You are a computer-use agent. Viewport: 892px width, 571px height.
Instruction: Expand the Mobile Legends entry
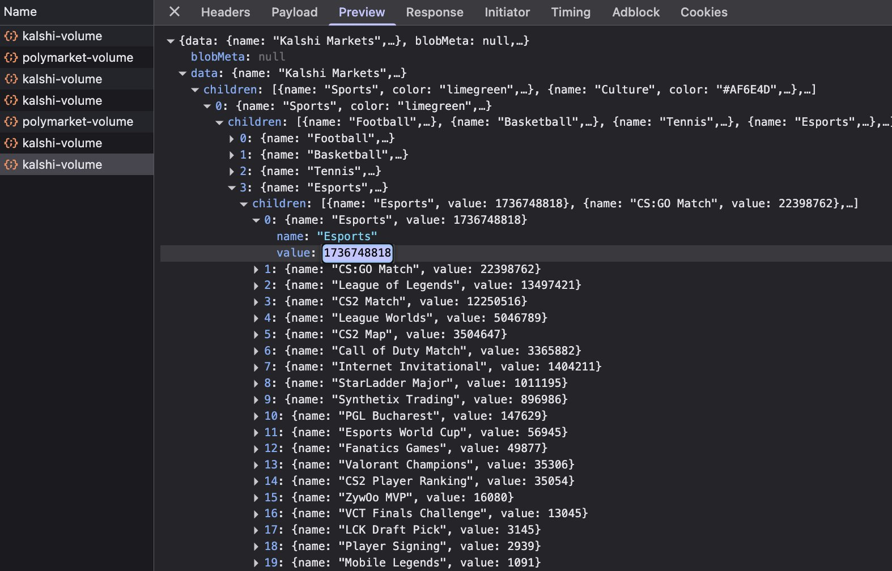[x=256, y=563]
